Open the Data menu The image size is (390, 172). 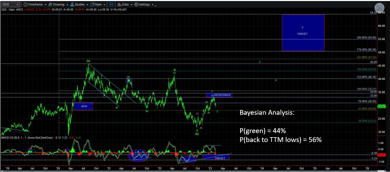125,4
